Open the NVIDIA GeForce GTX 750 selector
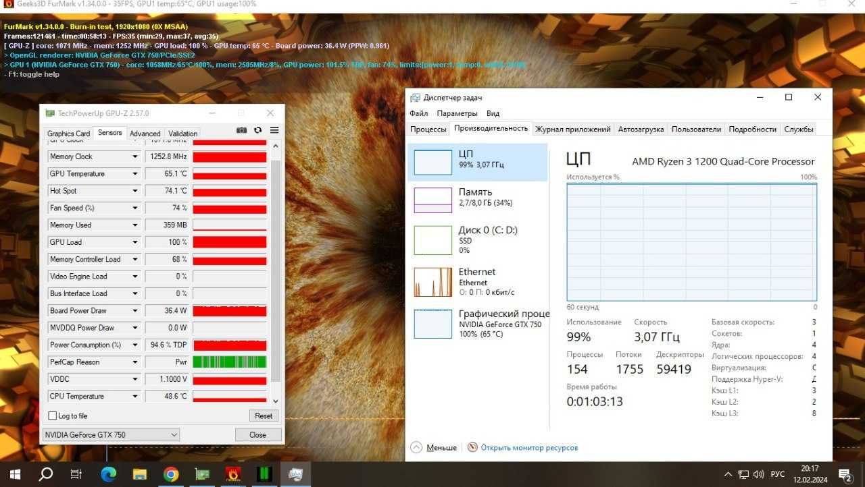This screenshot has height=487, width=865. [111, 435]
